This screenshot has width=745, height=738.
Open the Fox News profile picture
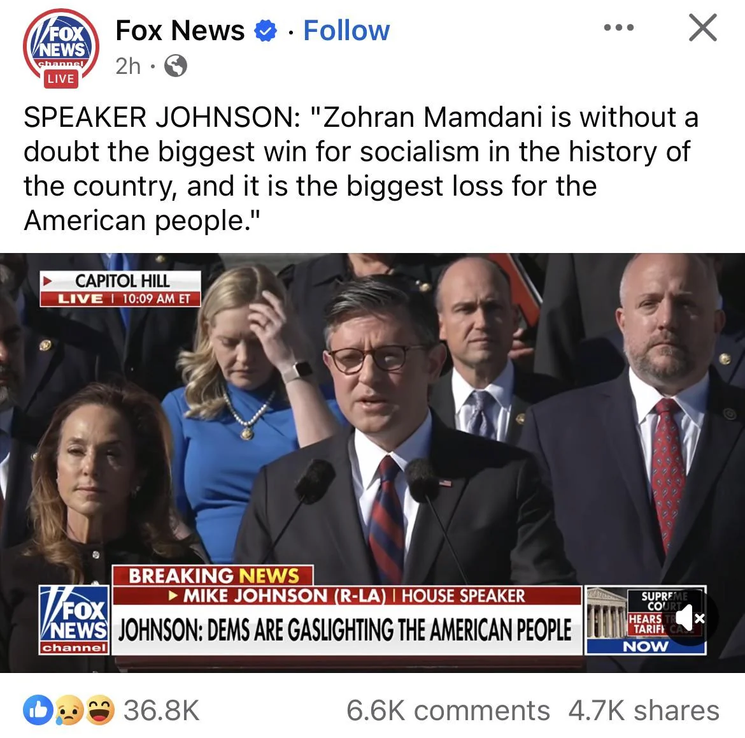61,46
